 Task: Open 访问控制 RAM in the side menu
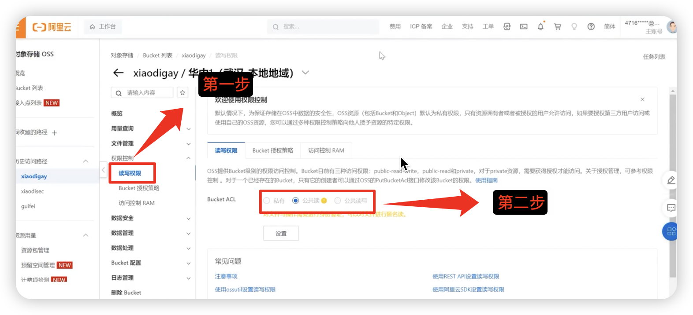click(136, 203)
